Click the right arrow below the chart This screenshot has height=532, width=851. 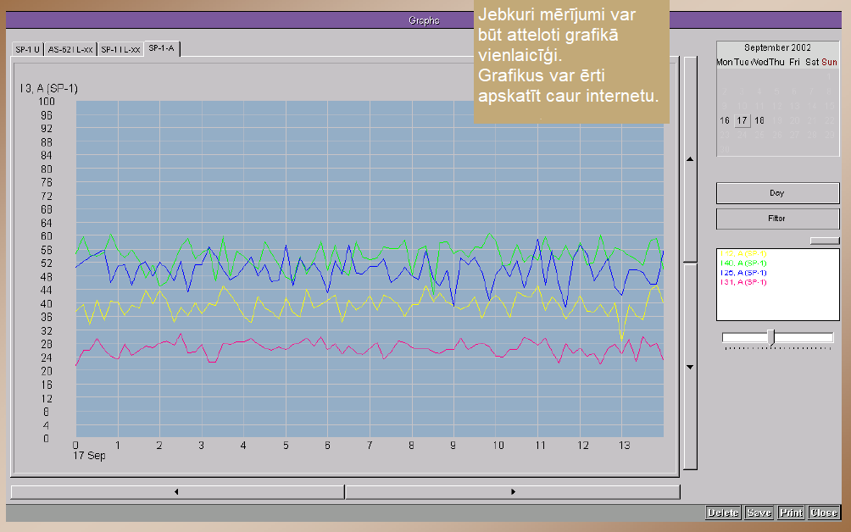pyautogui.click(x=513, y=492)
